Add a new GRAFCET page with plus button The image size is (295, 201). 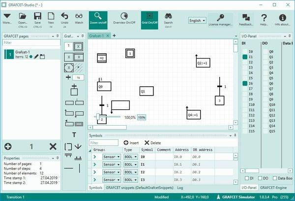(8, 146)
